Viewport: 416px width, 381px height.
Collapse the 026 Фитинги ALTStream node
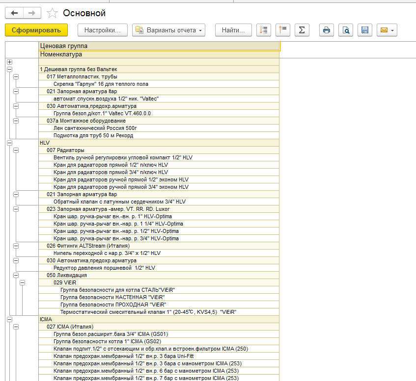point(16,246)
